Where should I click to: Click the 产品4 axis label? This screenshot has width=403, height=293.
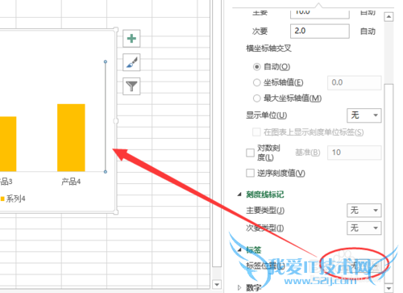[71, 182]
